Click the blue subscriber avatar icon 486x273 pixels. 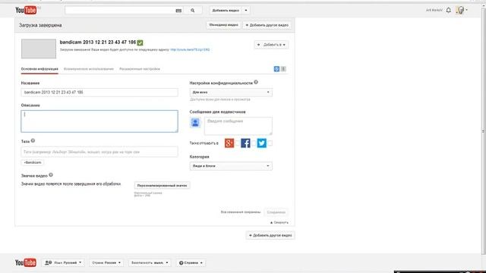195,123
